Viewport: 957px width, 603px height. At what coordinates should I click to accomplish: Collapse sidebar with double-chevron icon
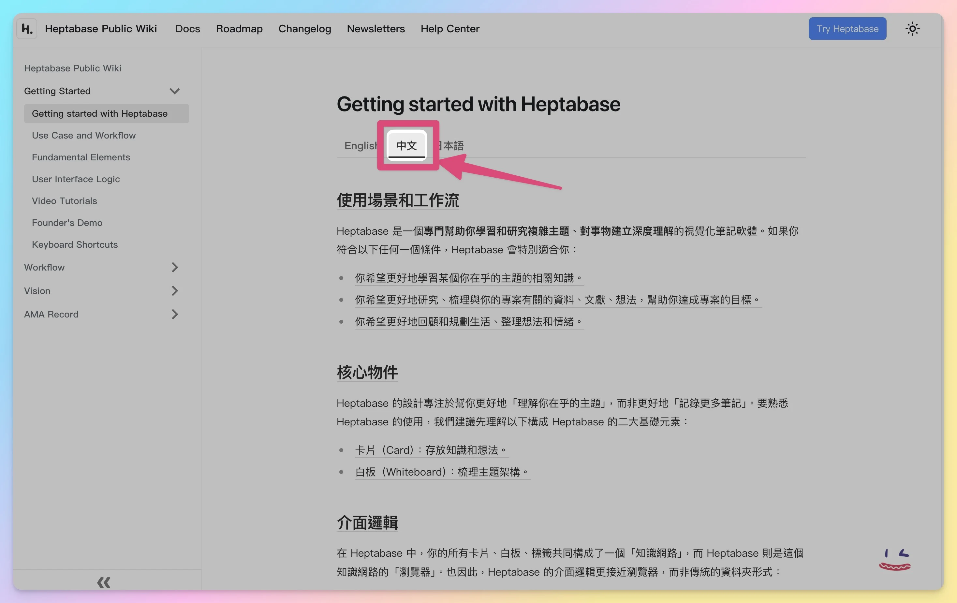(104, 582)
